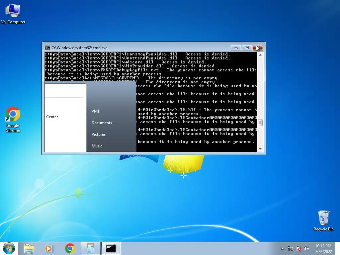Open the Action Center flag tray icon
Viewport: 340px width, 255px height.
298,249
